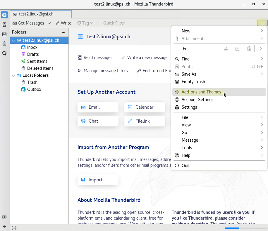Open the View submenu
Viewport: 268px width, 231px height.
(219, 125)
